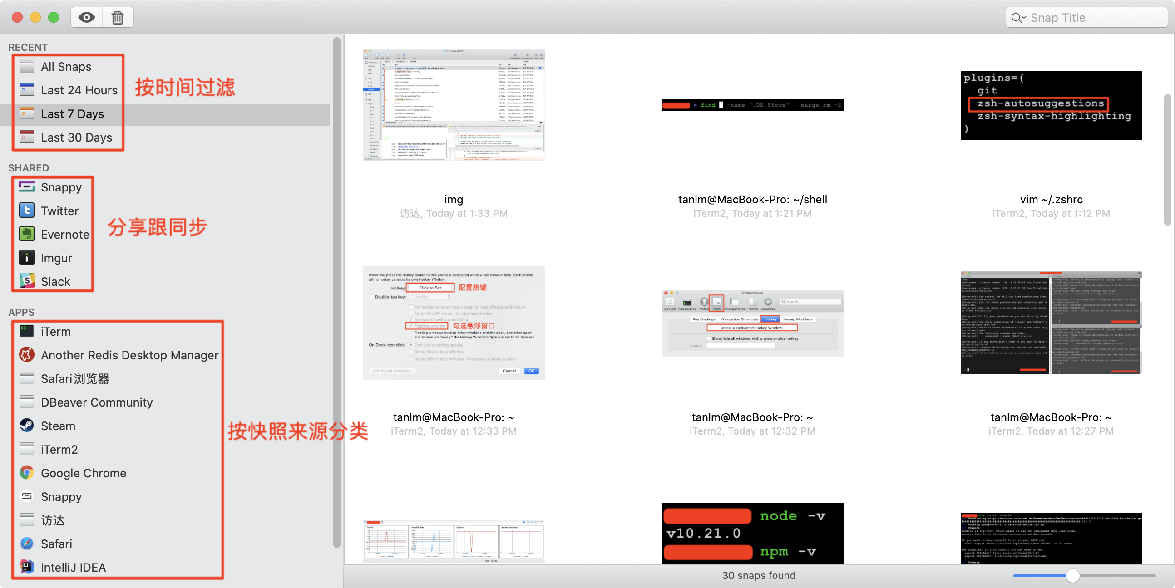Open the ~/shell find command snap thumbnail

[x=752, y=105]
